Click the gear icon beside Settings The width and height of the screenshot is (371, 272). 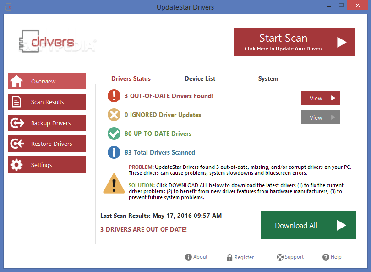click(x=16, y=165)
